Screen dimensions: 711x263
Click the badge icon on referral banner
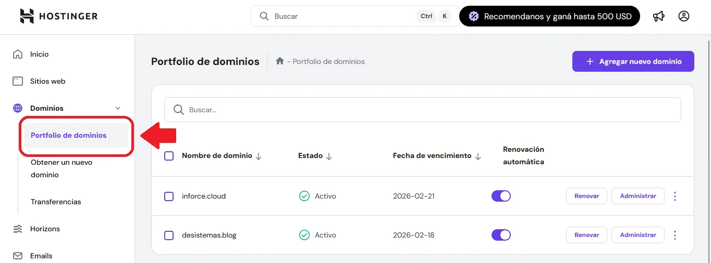[x=473, y=16]
